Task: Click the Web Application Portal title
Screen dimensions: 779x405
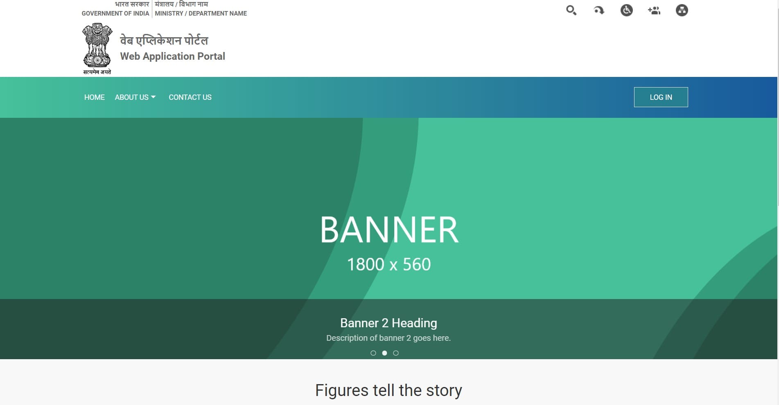Action: click(172, 56)
